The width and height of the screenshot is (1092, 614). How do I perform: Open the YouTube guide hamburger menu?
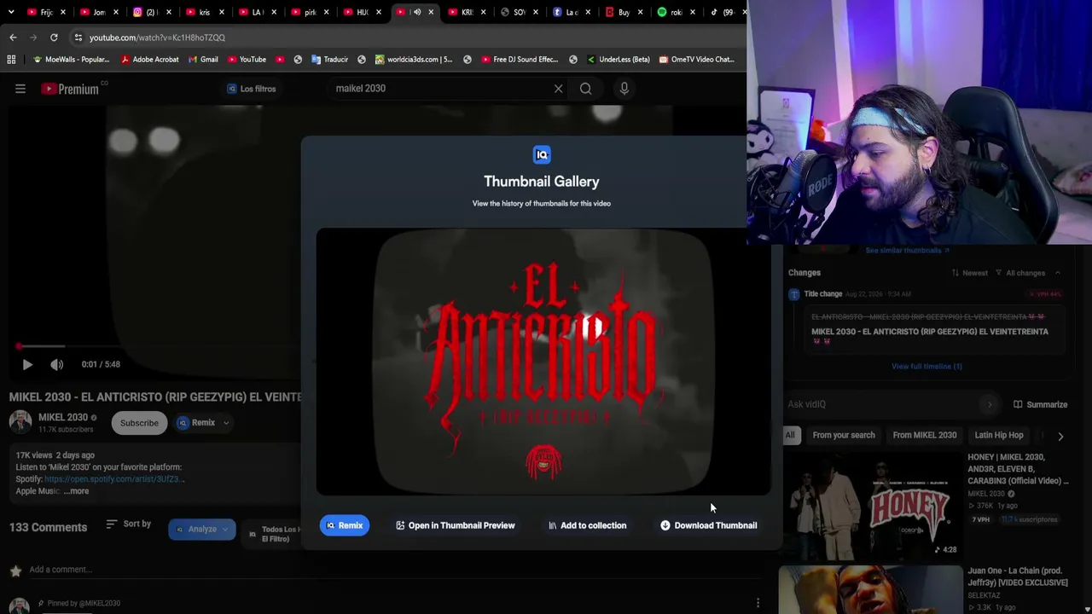(x=20, y=89)
